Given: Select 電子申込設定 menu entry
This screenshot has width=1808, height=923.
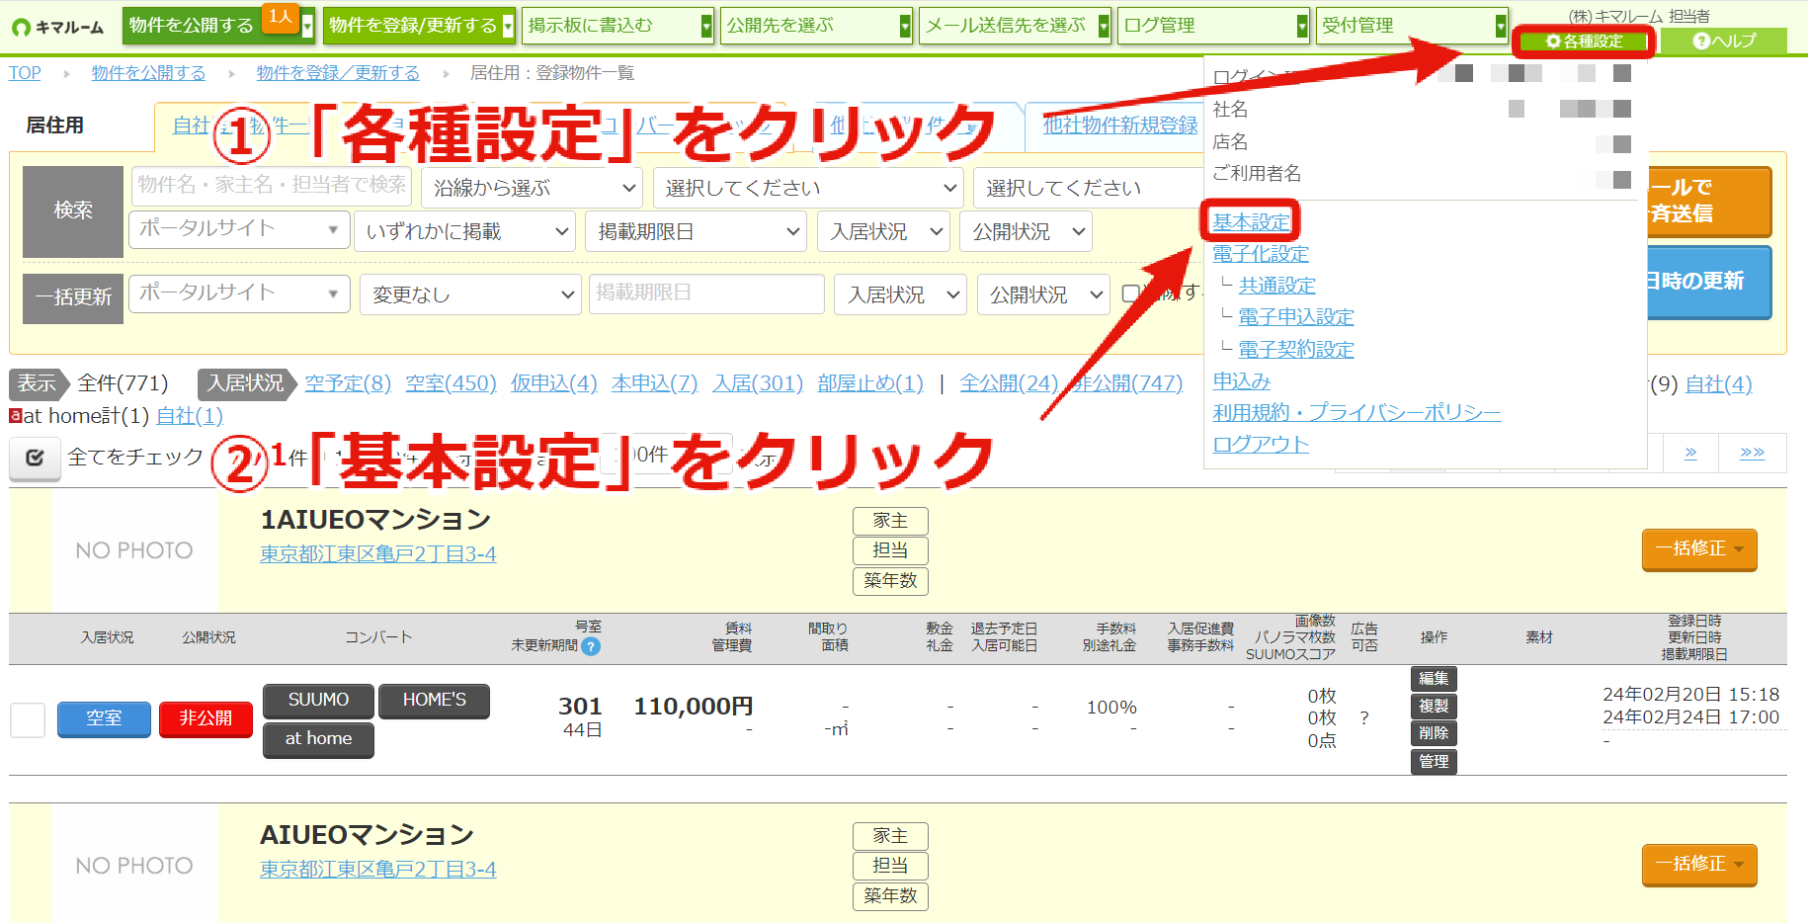Looking at the screenshot, I should [x=1296, y=317].
